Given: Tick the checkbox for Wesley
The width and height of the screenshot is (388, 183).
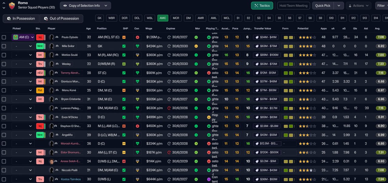Looking at the screenshot, I should (x=4, y=64).
